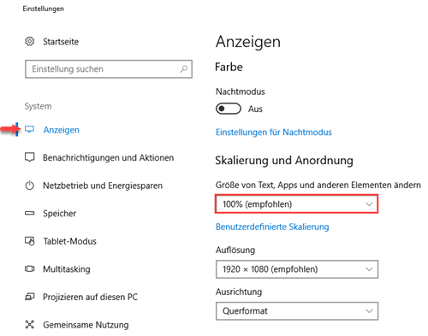Click the Speicher drive icon

pos(29,213)
